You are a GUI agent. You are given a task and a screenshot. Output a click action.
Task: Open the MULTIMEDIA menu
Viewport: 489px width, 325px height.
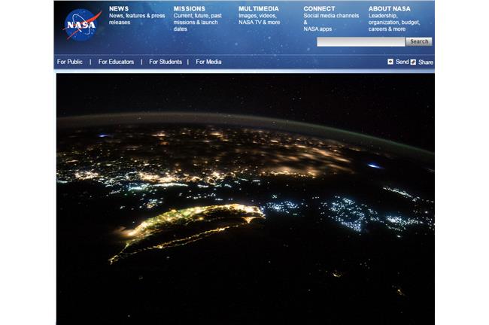tap(259, 9)
